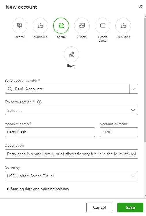This screenshot has width=146, height=216.
Task: Click the Cancel button
Action: (99, 207)
